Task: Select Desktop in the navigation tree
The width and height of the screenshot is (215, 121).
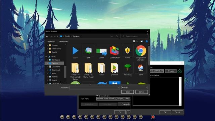Action: click(x=54, y=63)
